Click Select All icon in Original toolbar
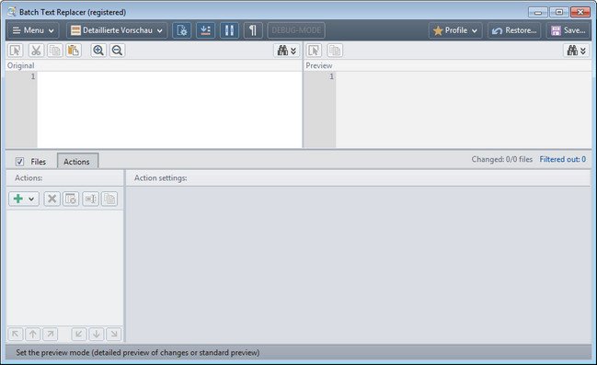This screenshot has width=597, height=365. pos(16,51)
